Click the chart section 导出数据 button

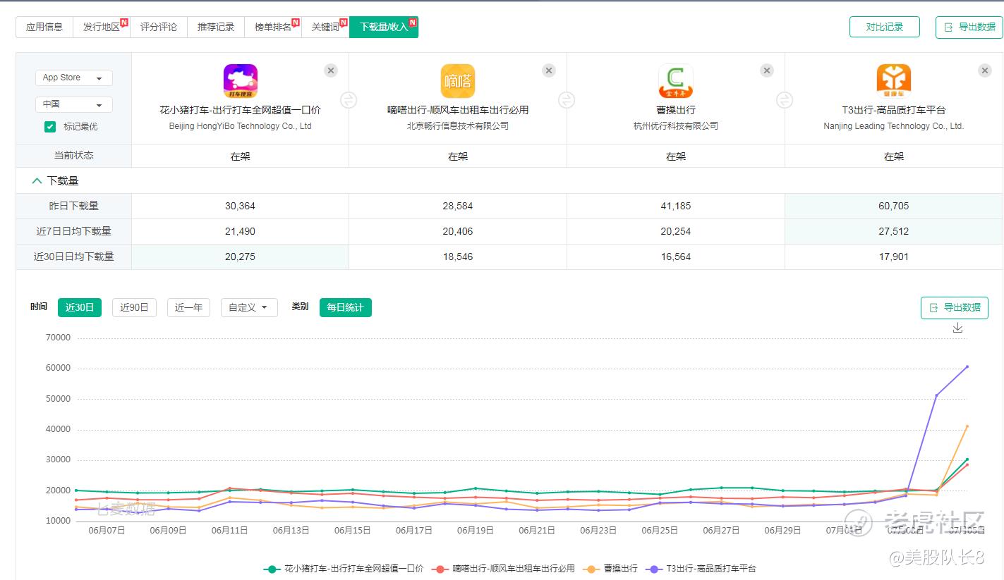pos(954,308)
